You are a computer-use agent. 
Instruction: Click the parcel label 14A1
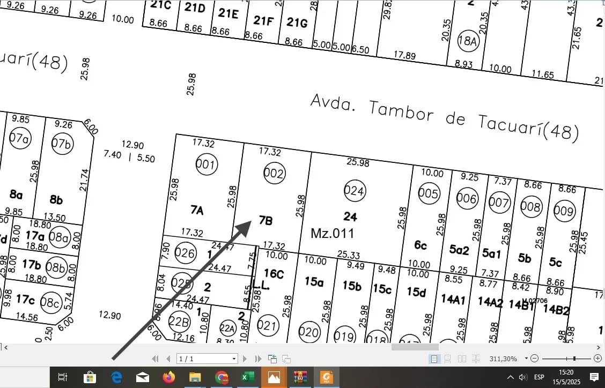click(453, 299)
